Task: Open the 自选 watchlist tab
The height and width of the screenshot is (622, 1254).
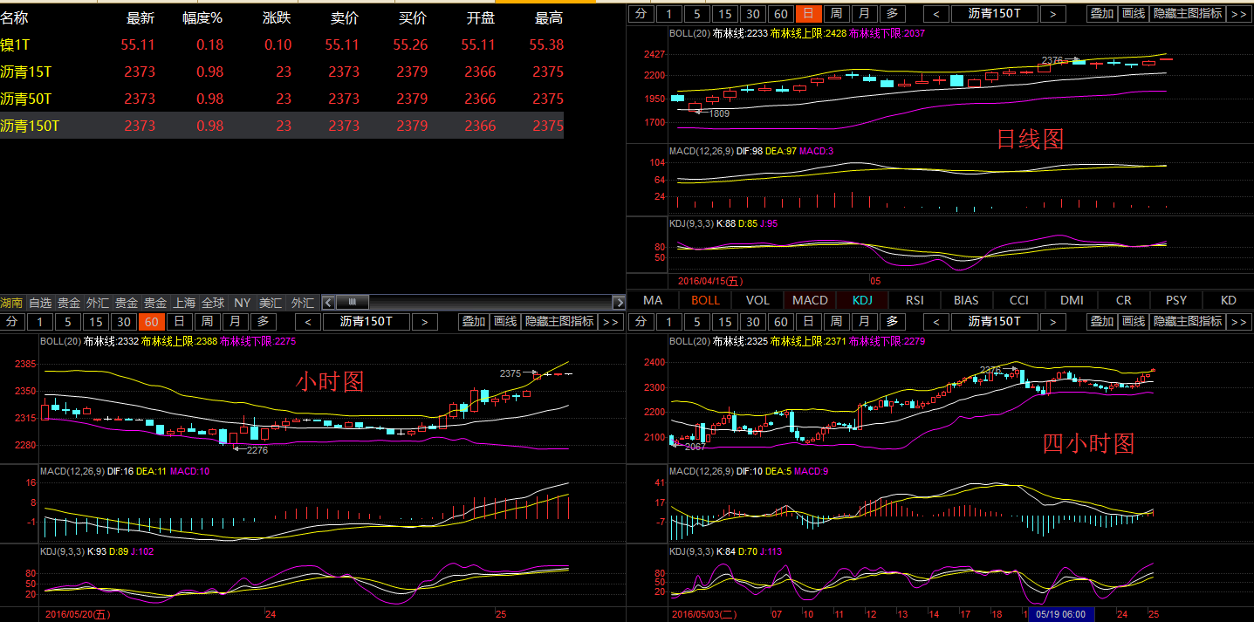Action: (x=40, y=303)
